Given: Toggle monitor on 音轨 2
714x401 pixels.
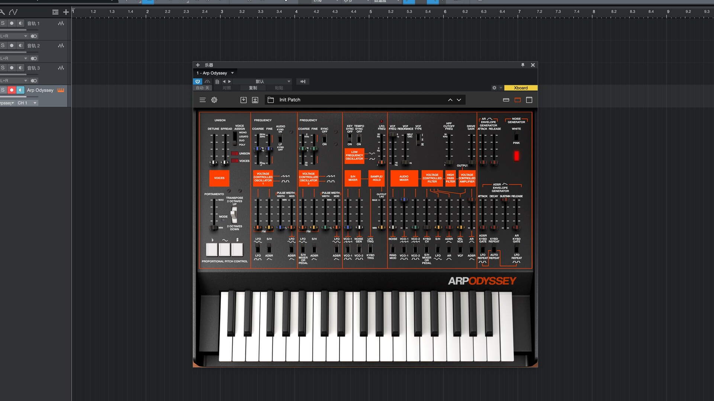Looking at the screenshot, I should pos(20,46).
